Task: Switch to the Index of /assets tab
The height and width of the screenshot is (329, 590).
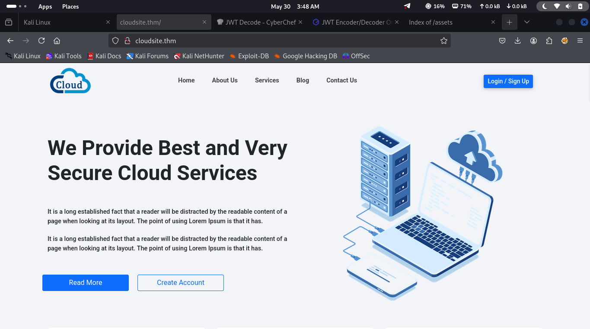Action: (431, 22)
